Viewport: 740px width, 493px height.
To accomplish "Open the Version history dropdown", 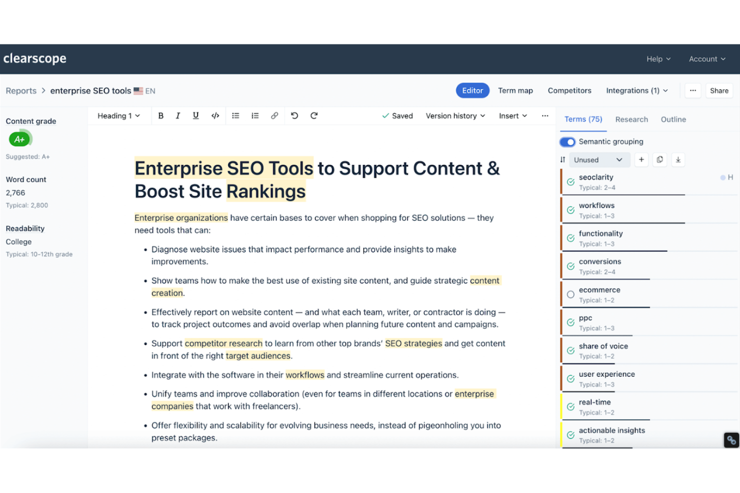I will click(455, 116).
